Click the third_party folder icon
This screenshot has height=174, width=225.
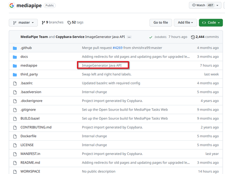point(15,74)
